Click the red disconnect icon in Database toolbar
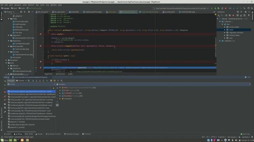This screenshot has width=254, height=142. click(233, 15)
